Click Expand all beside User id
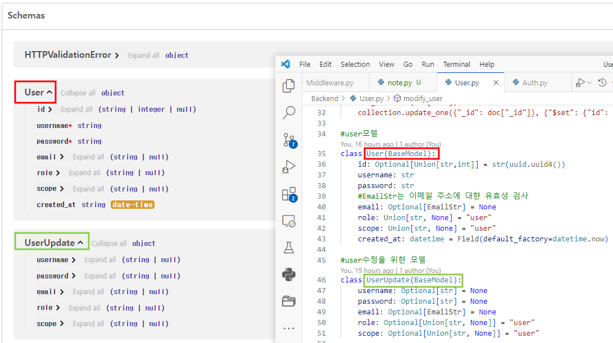Viewport: 613px width, 343px height. [76, 109]
